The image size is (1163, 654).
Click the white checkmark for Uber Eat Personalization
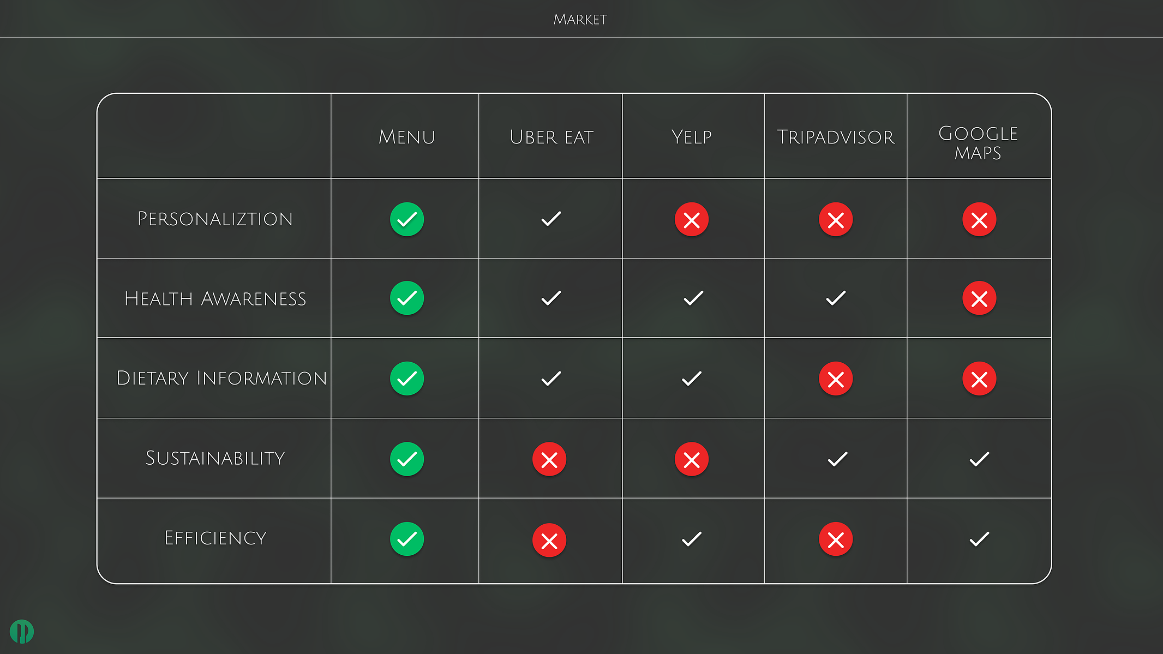[x=551, y=219]
